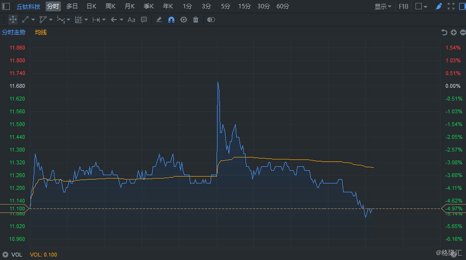The image size is (466, 260).
Task: Switch to the 1分 interval
Action: tap(187, 6)
